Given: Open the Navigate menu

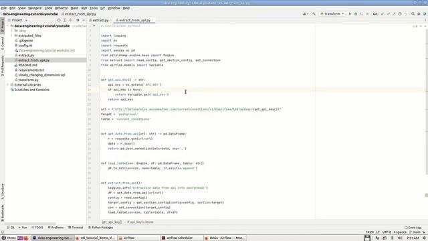Looking at the screenshot, I should click(x=35, y=8).
